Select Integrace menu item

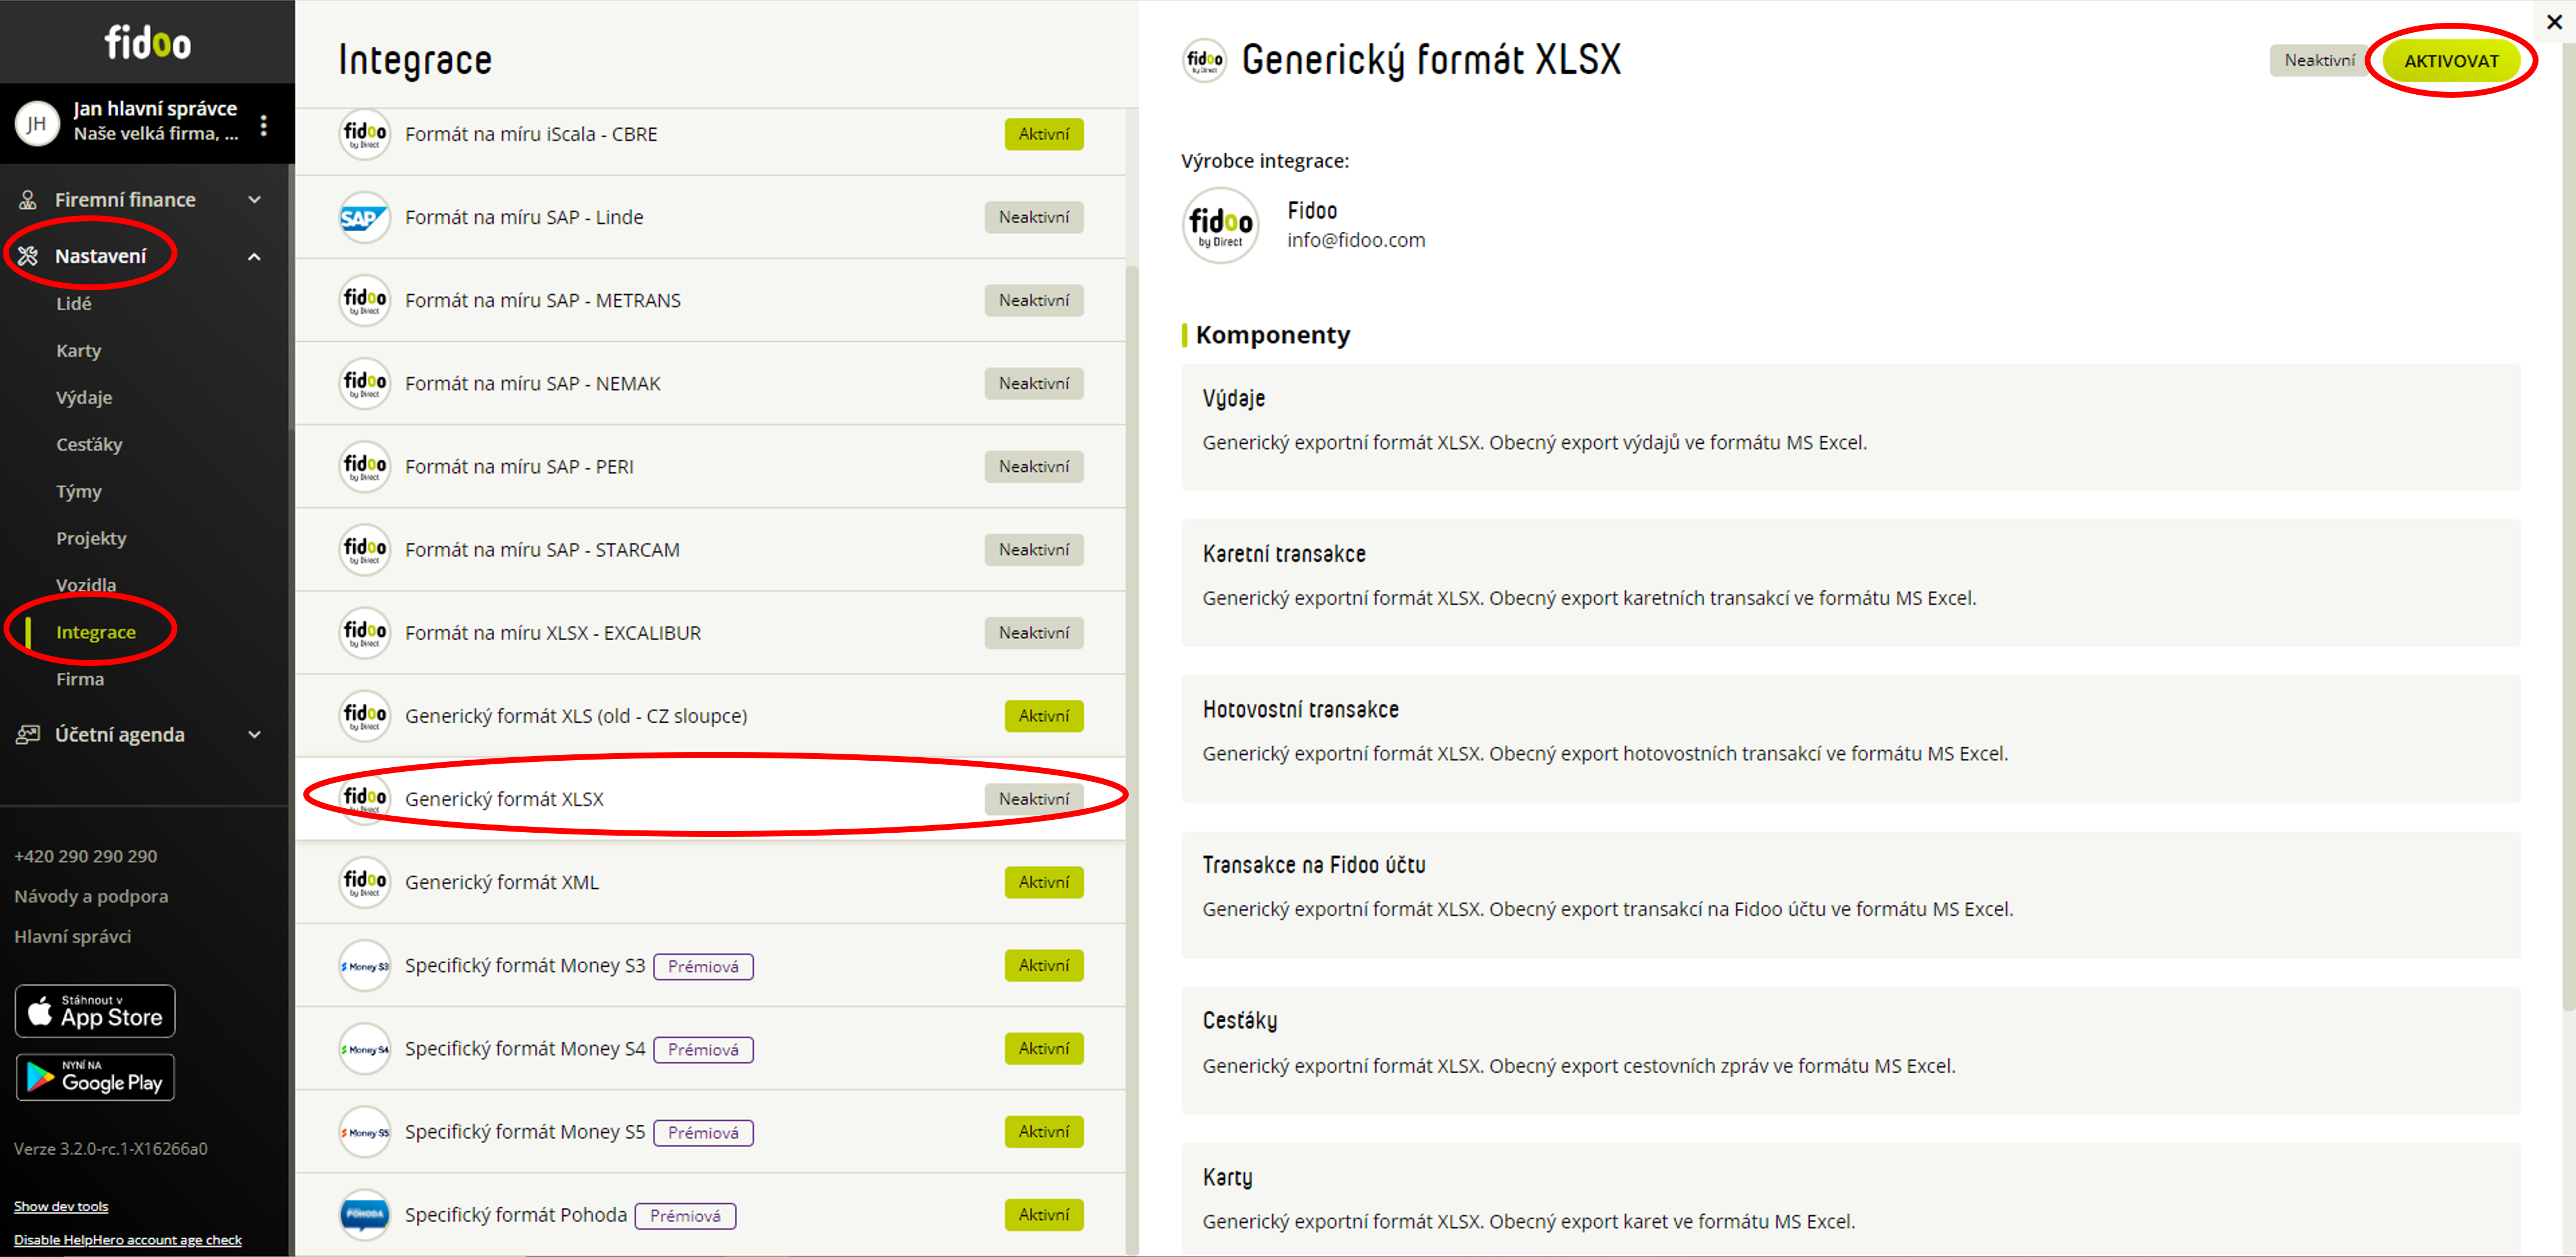tap(96, 633)
